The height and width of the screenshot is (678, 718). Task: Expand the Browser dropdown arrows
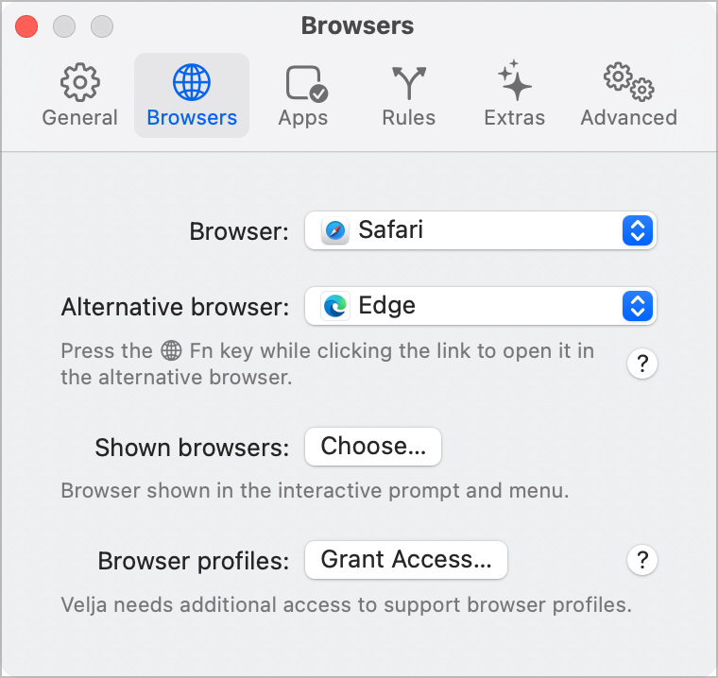coord(638,230)
